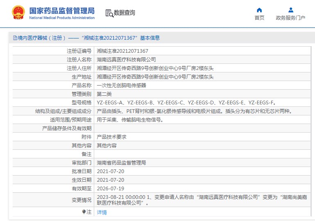Click the 2023-08-21 change record text
The width and height of the screenshot is (315, 221).
tap(202, 200)
